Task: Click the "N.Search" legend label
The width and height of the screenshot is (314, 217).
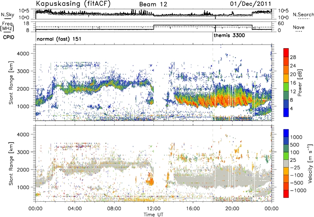Action: [303, 14]
